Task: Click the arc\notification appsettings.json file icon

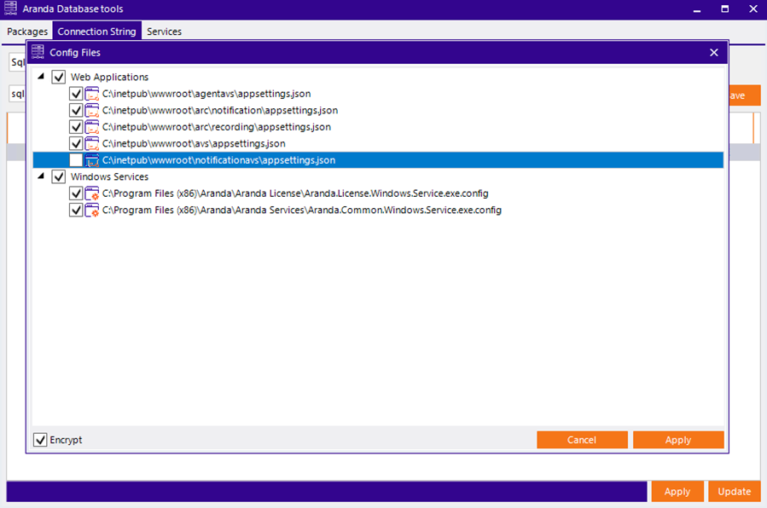Action: coord(92,111)
